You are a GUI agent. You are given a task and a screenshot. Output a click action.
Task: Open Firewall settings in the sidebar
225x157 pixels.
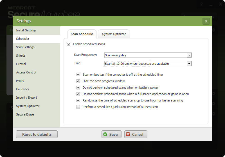point(37,64)
